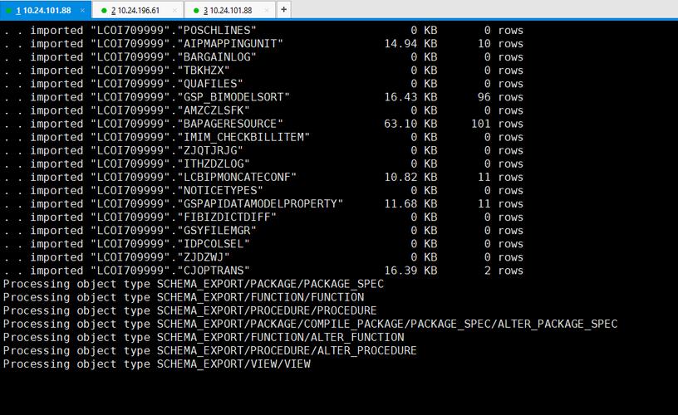Image resolution: width=678 pixels, height=415 pixels.
Task: Click the 63.10 KB size value
Action: (x=410, y=124)
